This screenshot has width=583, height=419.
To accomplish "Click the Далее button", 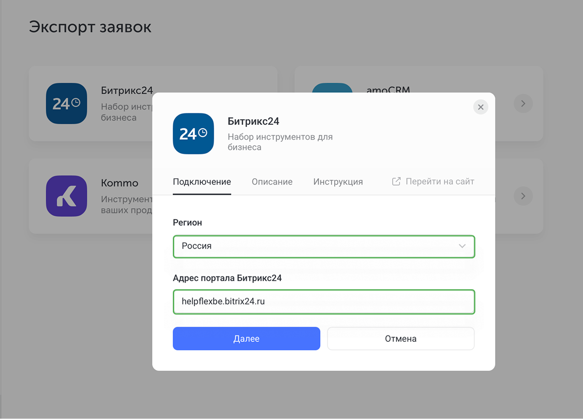I will tap(246, 339).
